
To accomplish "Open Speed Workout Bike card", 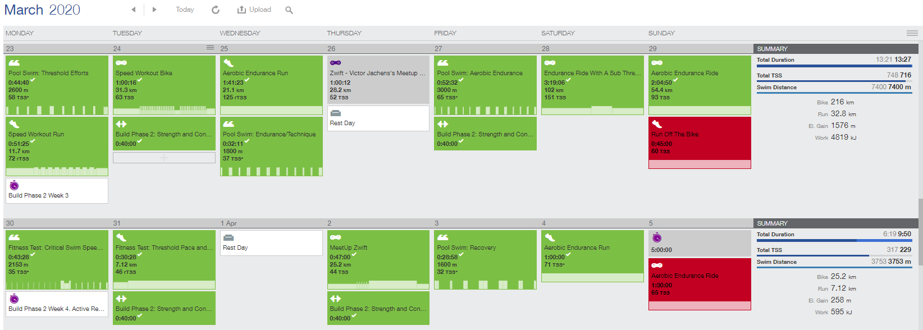I will (164, 85).
